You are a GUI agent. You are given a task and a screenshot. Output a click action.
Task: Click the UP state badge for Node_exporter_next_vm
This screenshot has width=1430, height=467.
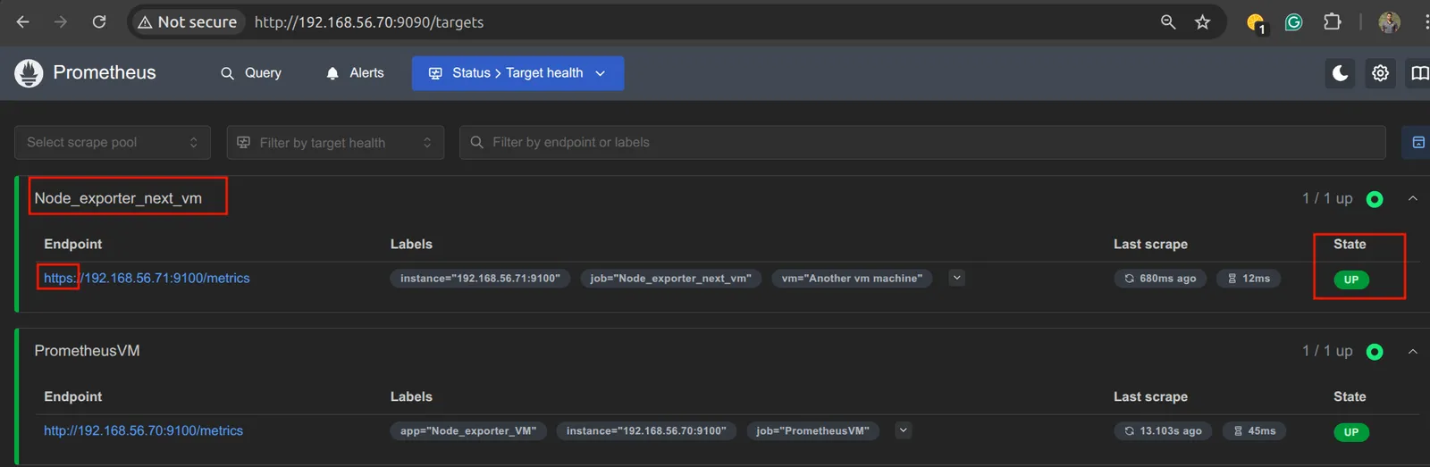tap(1351, 279)
